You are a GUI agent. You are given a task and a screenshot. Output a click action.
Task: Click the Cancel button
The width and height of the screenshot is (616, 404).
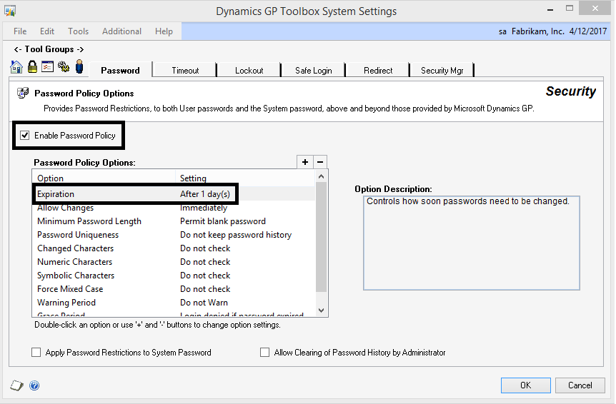(580, 385)
